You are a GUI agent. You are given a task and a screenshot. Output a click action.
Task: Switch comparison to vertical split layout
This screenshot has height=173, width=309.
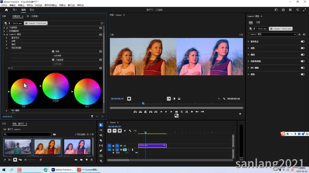click(174, 99)
